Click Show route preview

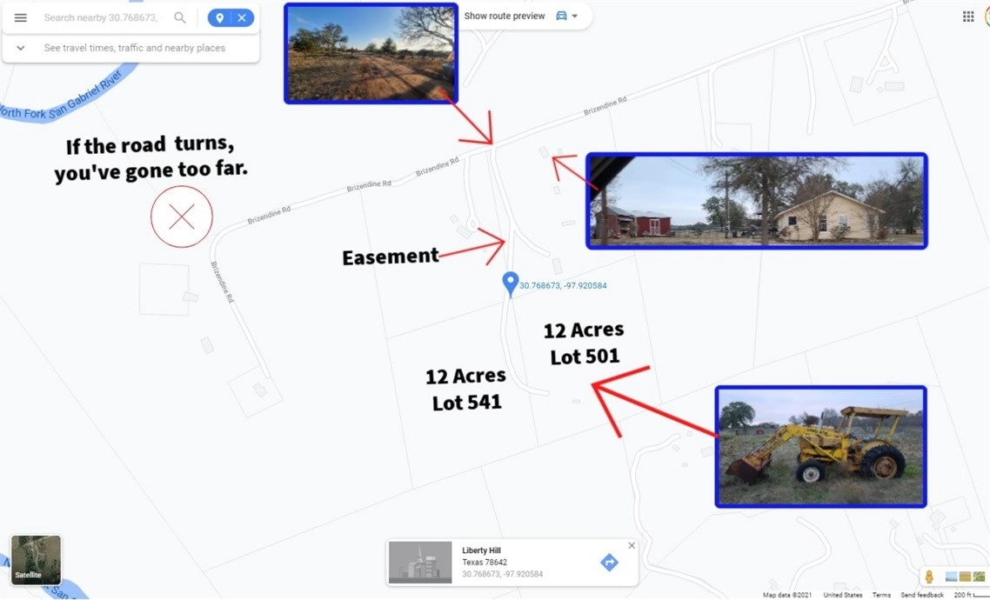coord(505,17)
